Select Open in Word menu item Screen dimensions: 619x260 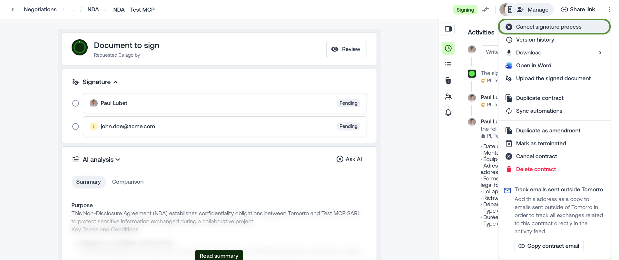tap(555, 65)
